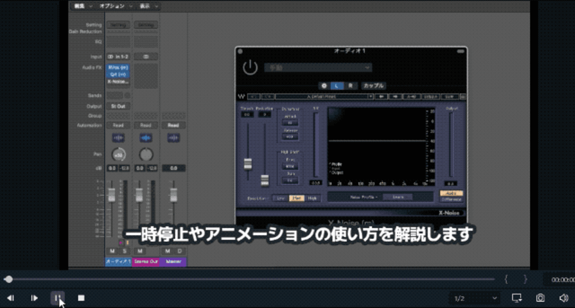Screen dimensions: 575x308
Task: Open the 編集 menu
Action: (80, 6)
